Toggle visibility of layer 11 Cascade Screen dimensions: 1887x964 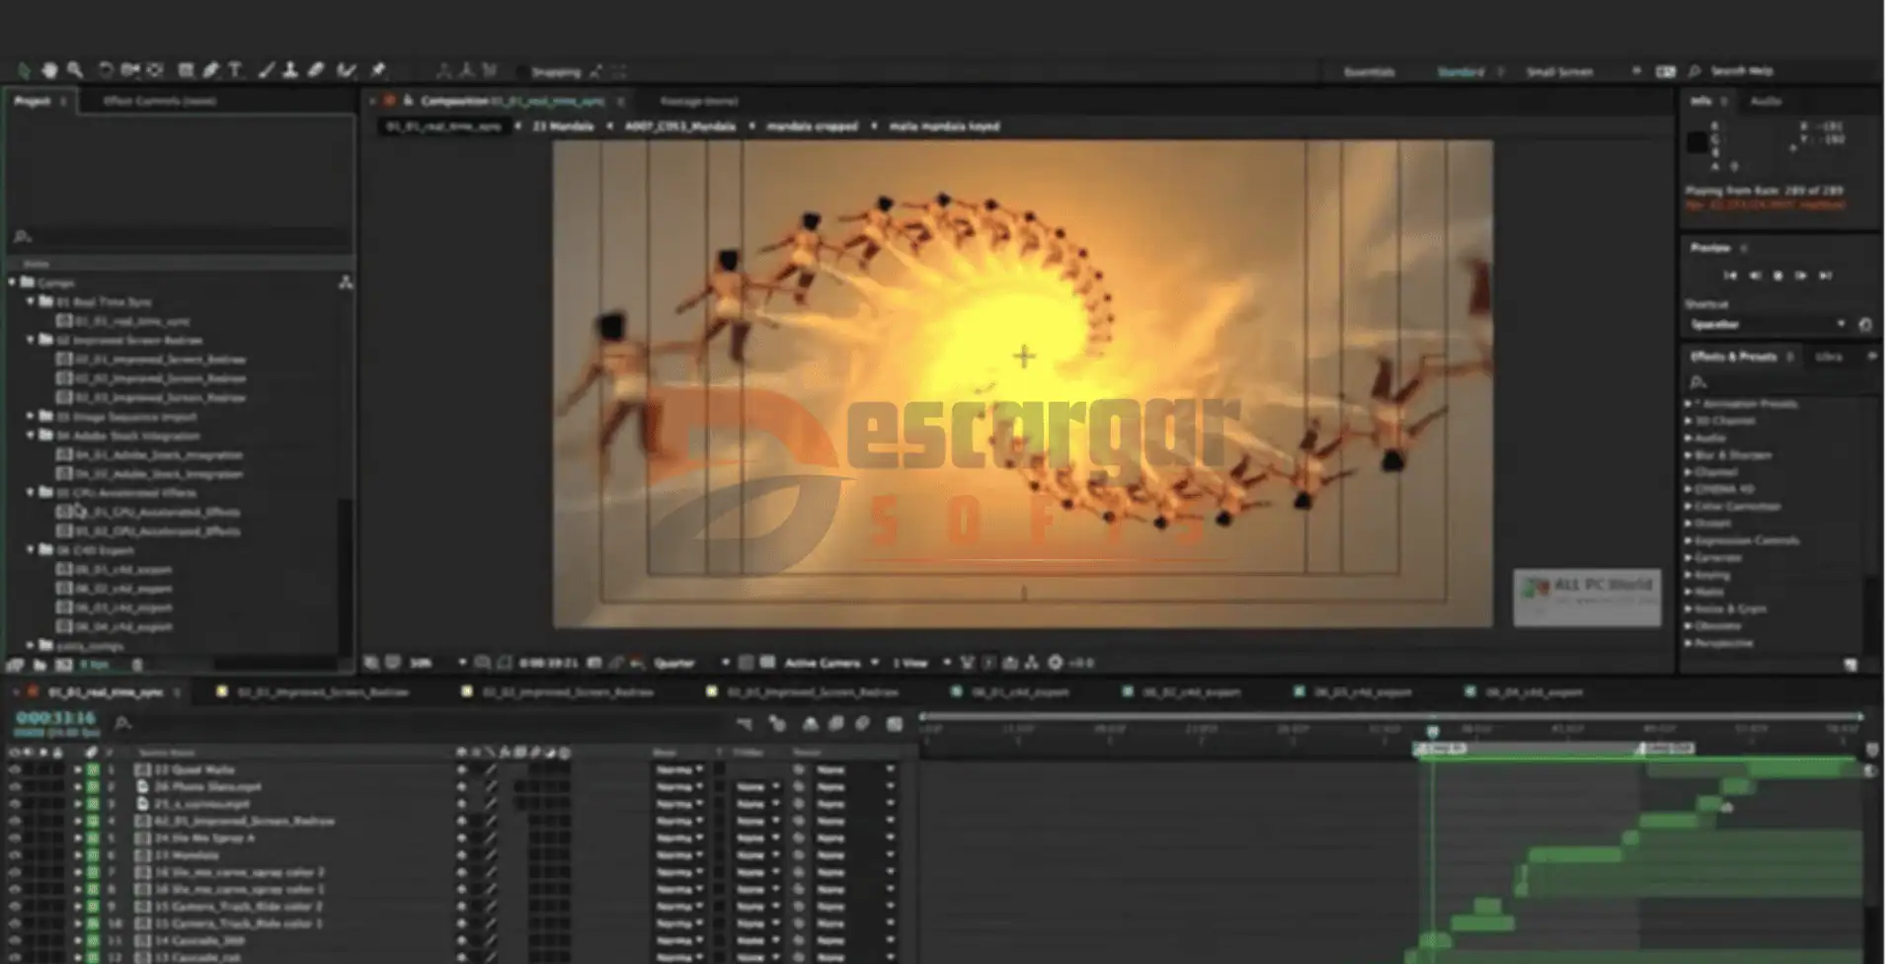[x=14, y=941]
